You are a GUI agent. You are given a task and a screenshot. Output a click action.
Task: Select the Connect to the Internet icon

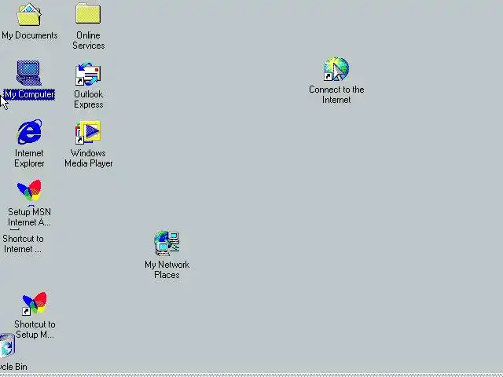tap(336, 69)
